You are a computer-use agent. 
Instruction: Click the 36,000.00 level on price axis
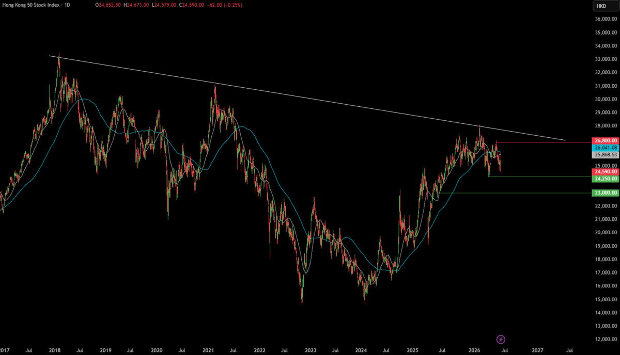pyautogui.click(x=606, y=19)
